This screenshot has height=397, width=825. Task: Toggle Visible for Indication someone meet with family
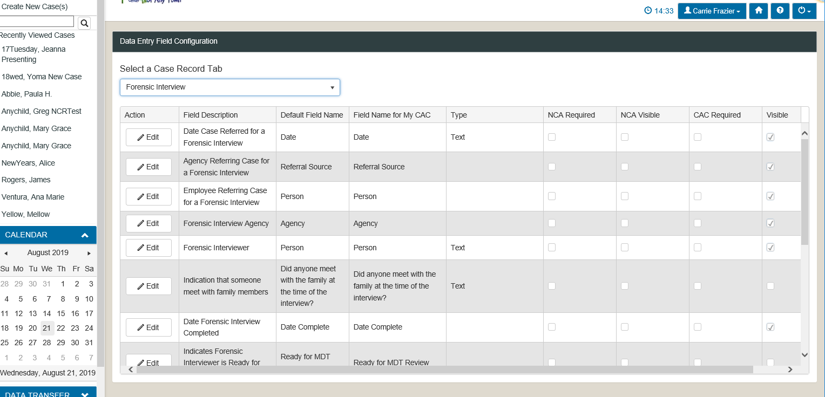[770, 286]
